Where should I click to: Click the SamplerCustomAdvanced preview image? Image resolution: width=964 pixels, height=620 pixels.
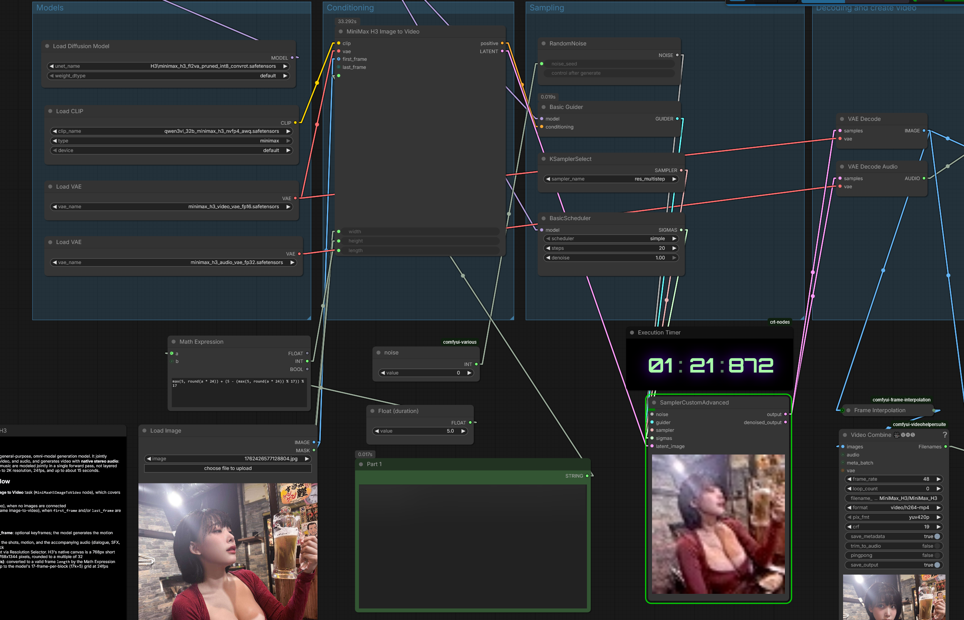[718, 524]
